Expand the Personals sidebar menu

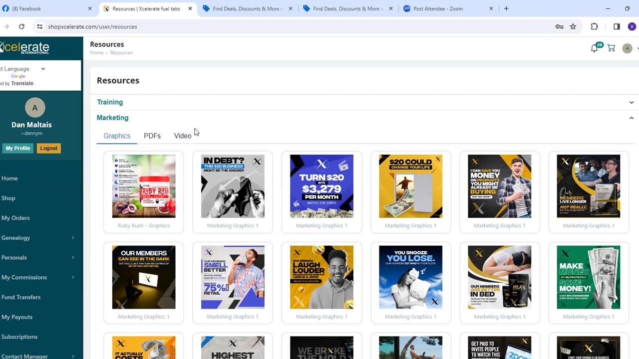coord(38,257)
